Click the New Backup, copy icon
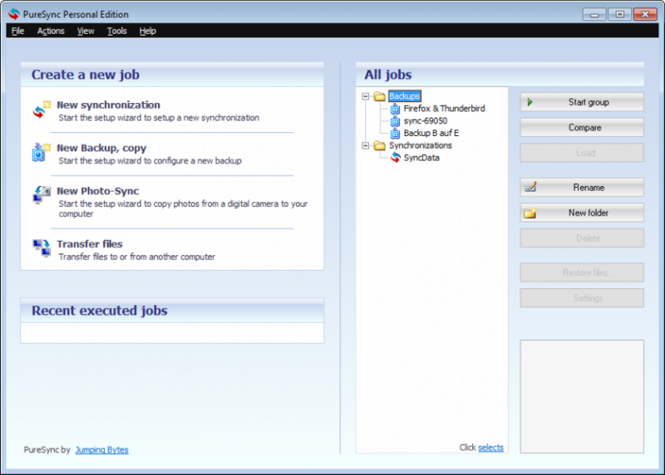665x475 pixels. pyautogui.click(x=41, y=153)
